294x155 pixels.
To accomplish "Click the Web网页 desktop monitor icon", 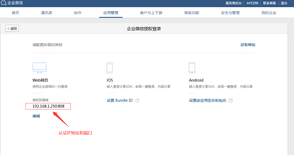I will [40, 68].
